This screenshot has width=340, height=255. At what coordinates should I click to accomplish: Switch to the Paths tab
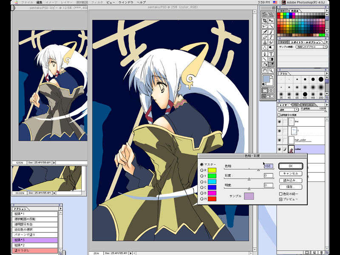point(296,105)
